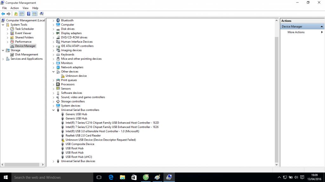Click the Bluetooth category icon

(58, 21)
